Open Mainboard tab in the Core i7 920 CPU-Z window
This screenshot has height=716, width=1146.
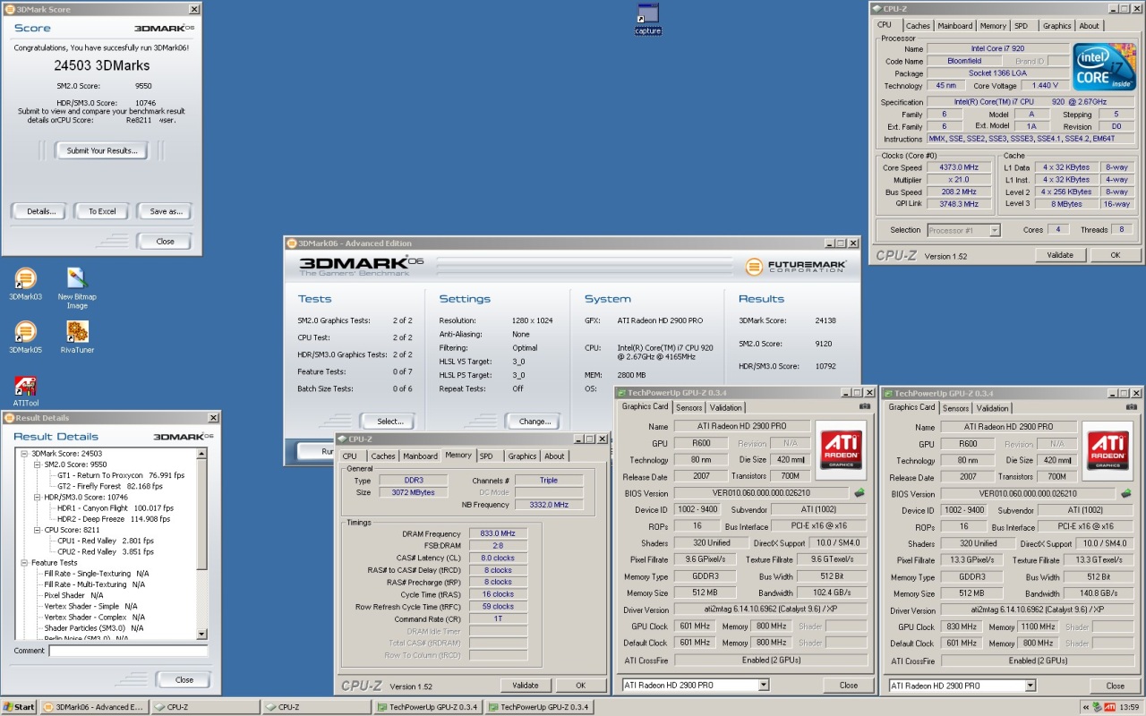(954, 26)
